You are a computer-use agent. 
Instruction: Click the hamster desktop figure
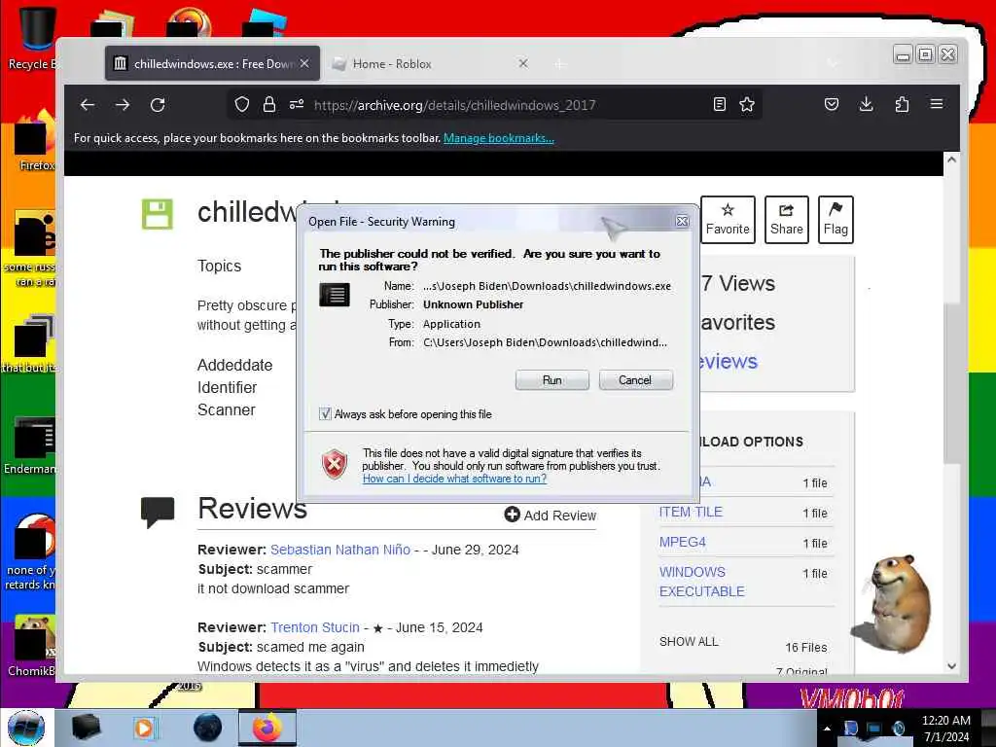[897, 603]
